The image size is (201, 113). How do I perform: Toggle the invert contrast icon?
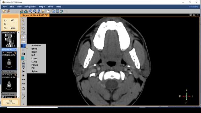click(23, 54)
